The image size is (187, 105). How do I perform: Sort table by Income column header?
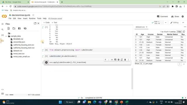point(150,34)
